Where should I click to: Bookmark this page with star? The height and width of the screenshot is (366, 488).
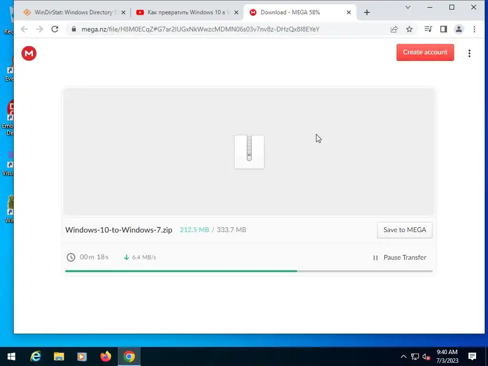click(409, 29)
